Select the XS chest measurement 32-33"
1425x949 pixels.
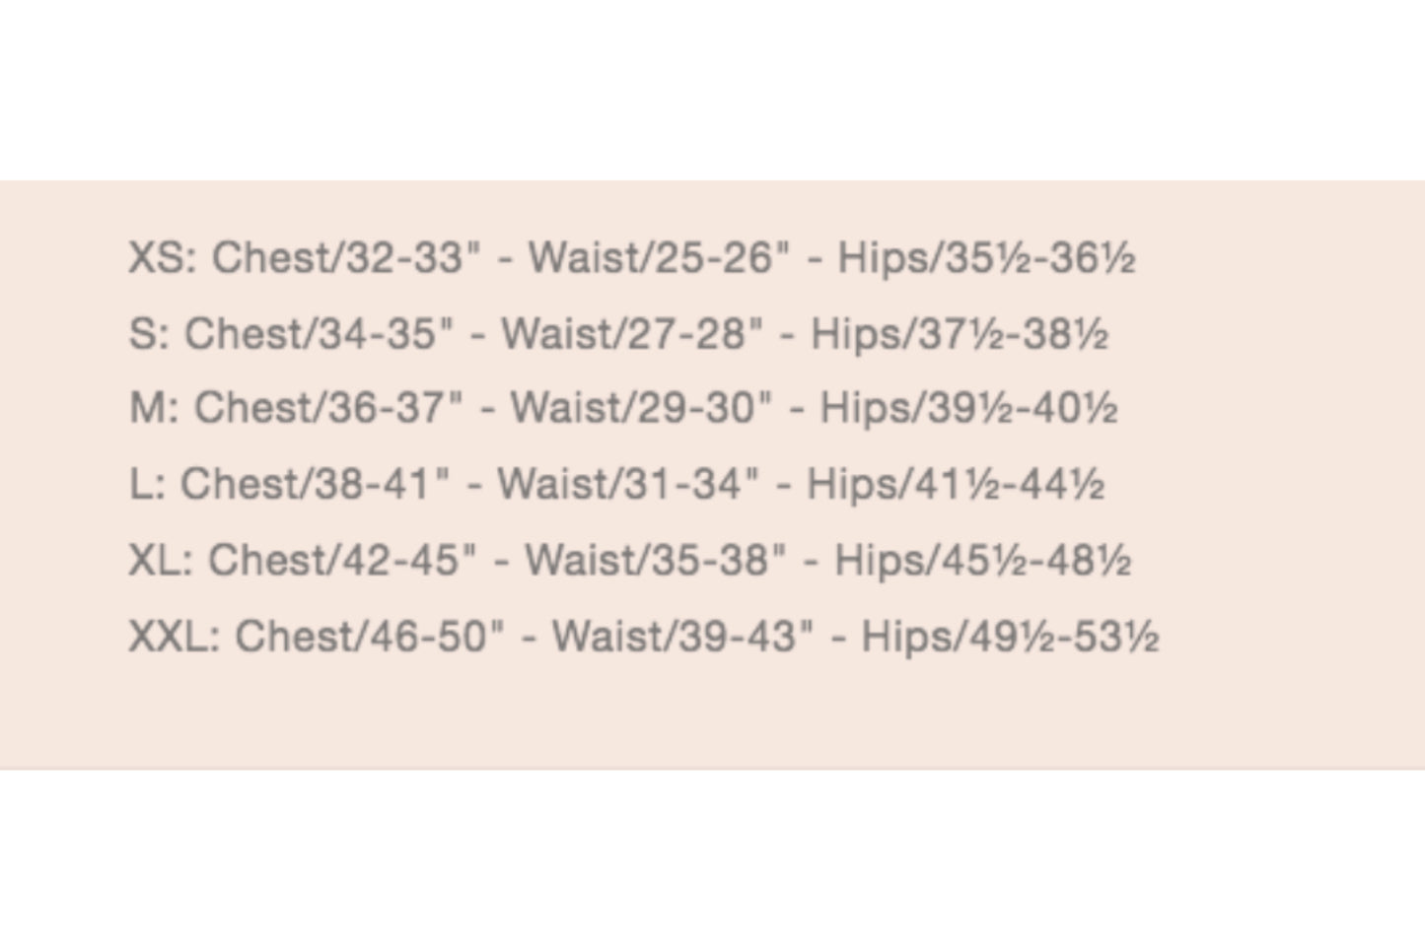345,258
